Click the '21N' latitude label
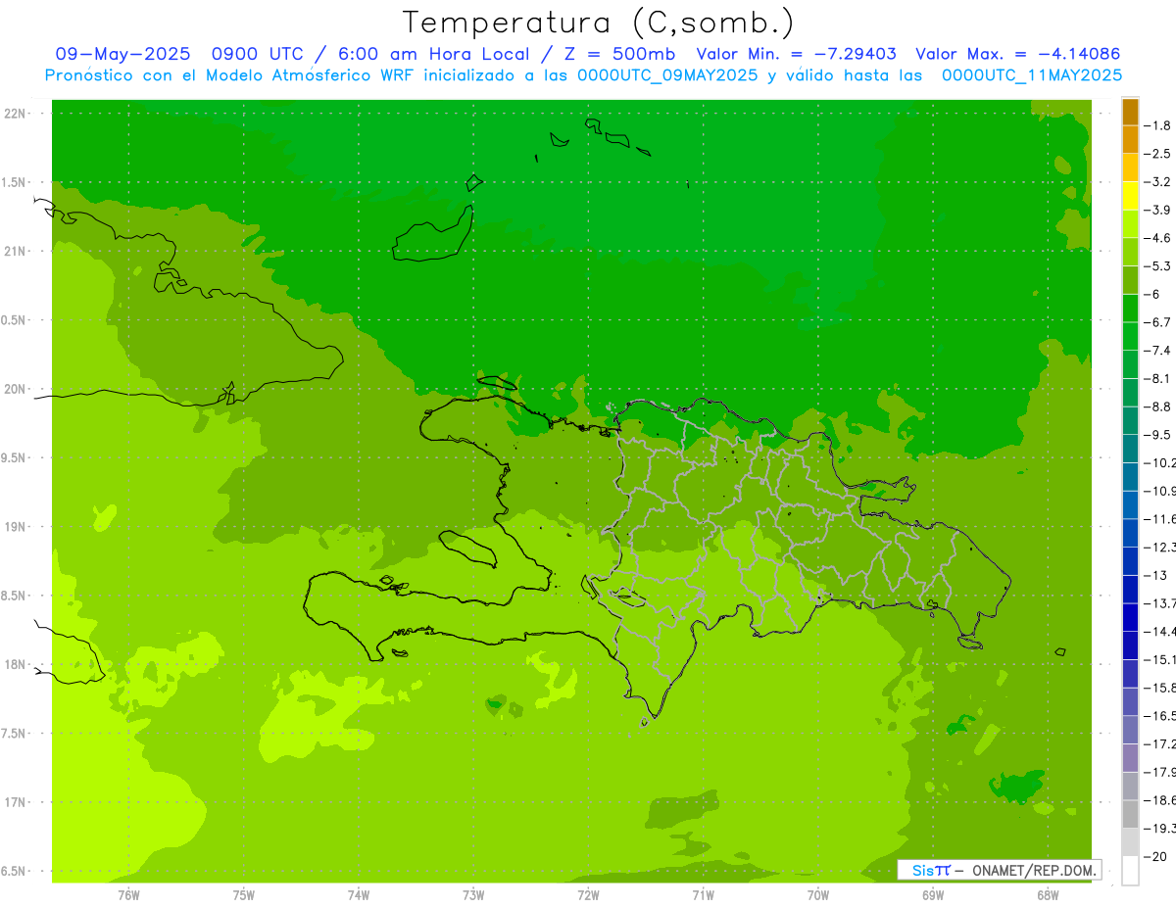The height and width of the screenshot is (908, 1176). click(x=15, y=251)
